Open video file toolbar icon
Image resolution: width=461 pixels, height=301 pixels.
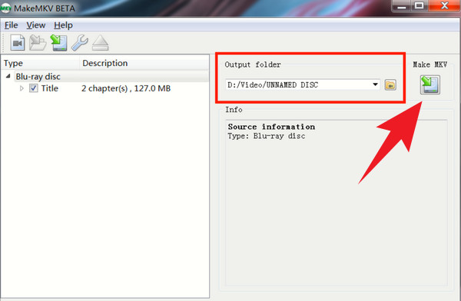click(x=18, y=43)
